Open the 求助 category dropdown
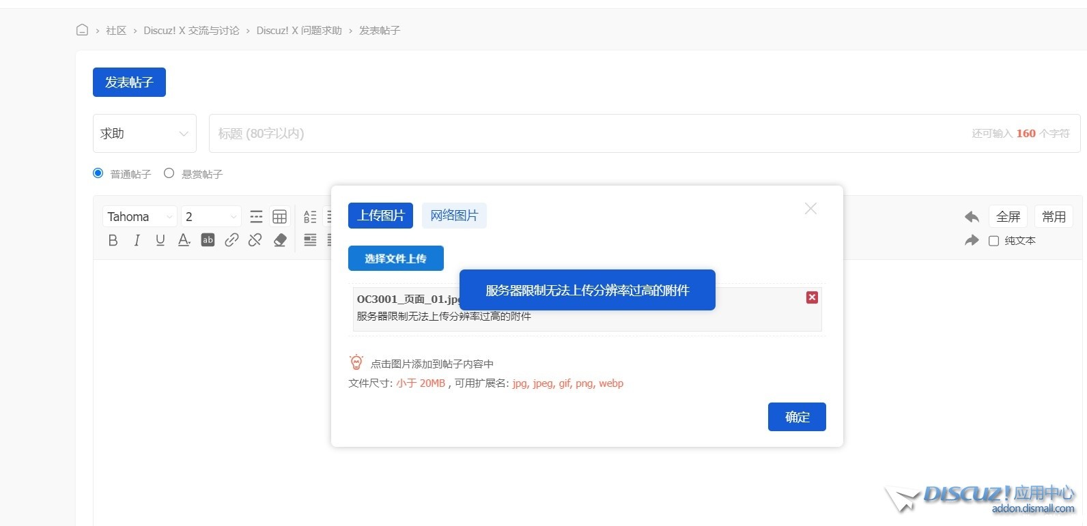1087x526 pixels. [x=144, y=134]
